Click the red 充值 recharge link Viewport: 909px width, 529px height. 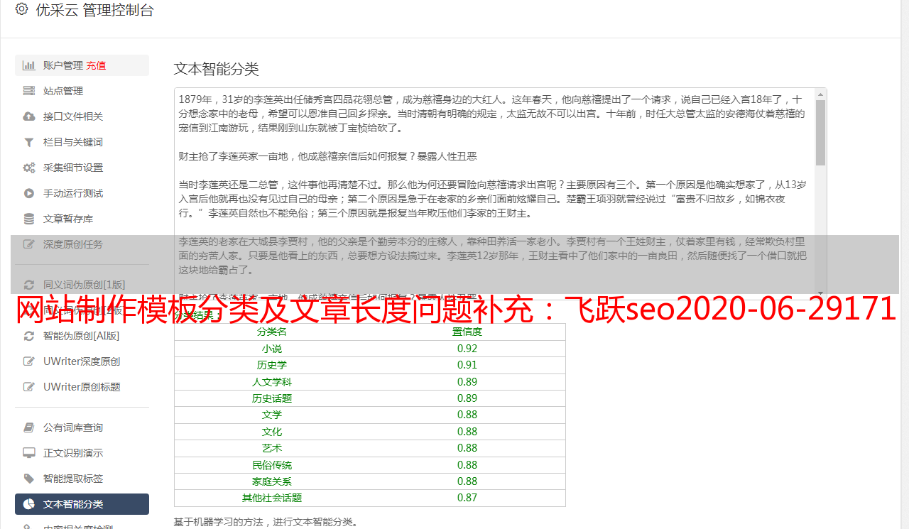click(97, 65)
